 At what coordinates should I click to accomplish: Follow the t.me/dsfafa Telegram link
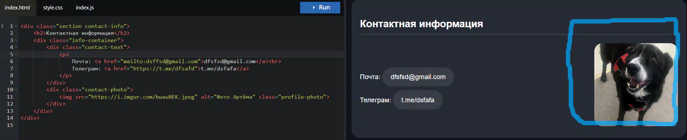point(418,100)
